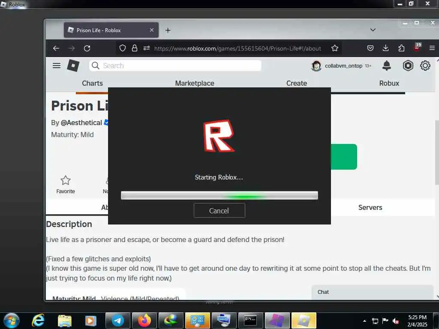Open the Action Center flag icon
Screen dimensions: 439x329
click(385, 320)
